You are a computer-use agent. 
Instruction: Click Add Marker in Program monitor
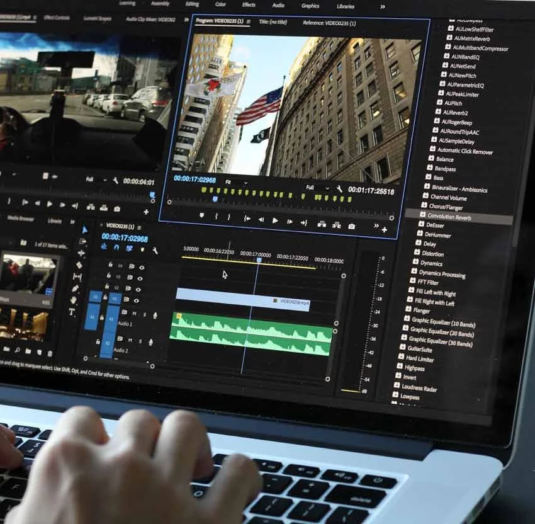tap(201, 215)
